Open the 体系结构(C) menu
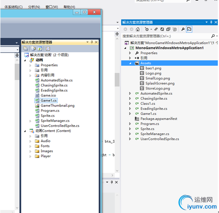 coord(13,7)
